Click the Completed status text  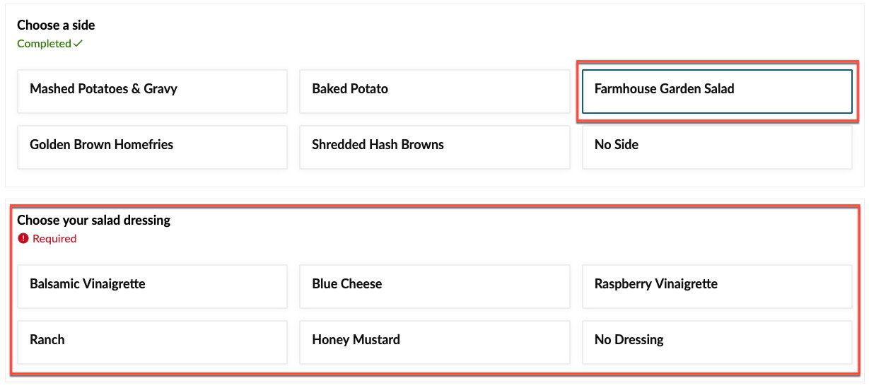point(44,44)
